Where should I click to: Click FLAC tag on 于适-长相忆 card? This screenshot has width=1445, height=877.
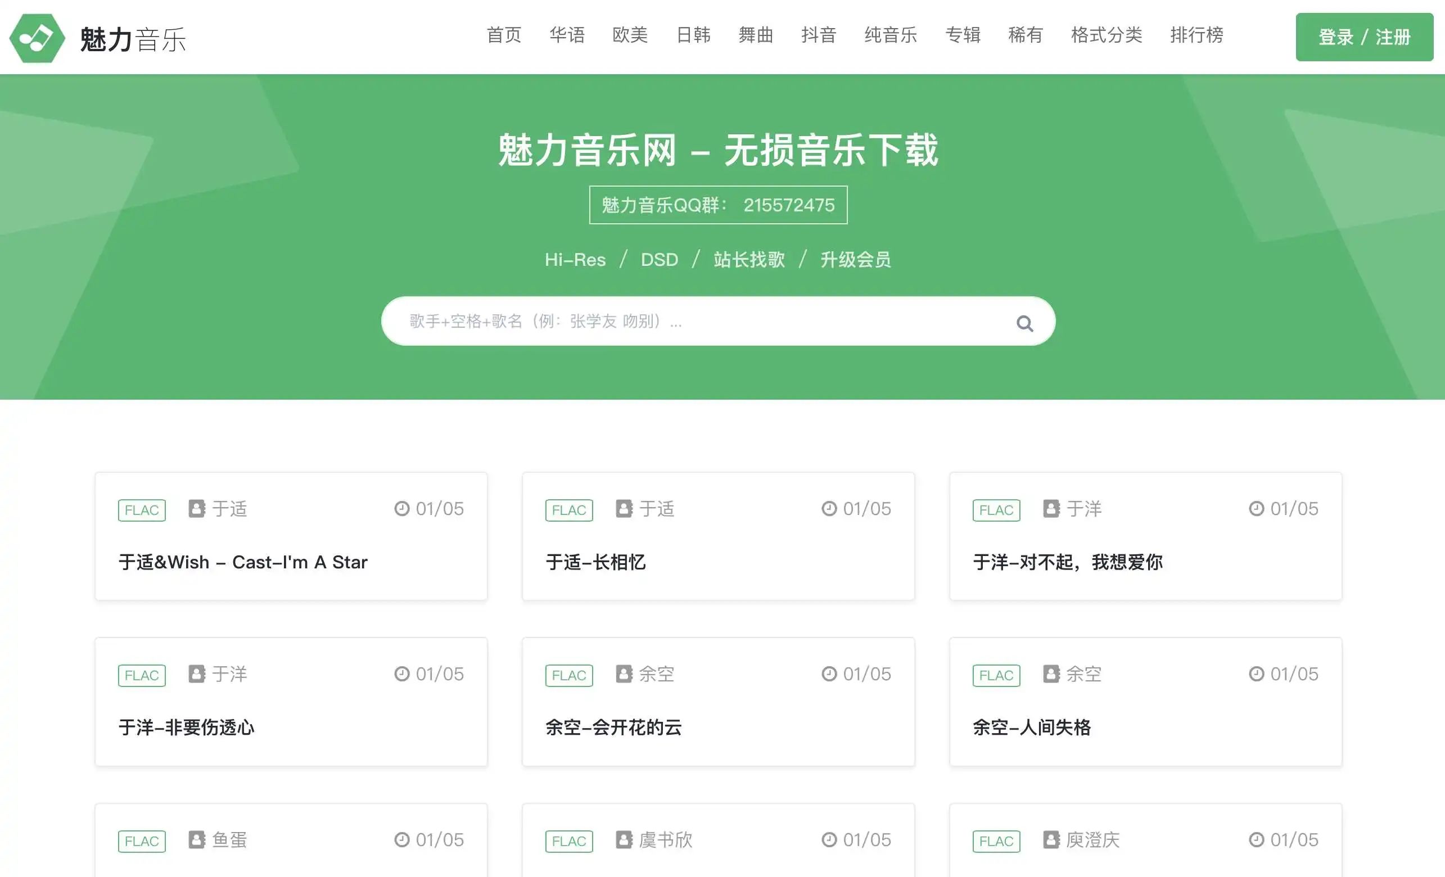[569, 510]
